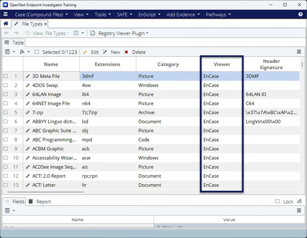
Task: Go back with the left arrow
Action: click(6, 33)
